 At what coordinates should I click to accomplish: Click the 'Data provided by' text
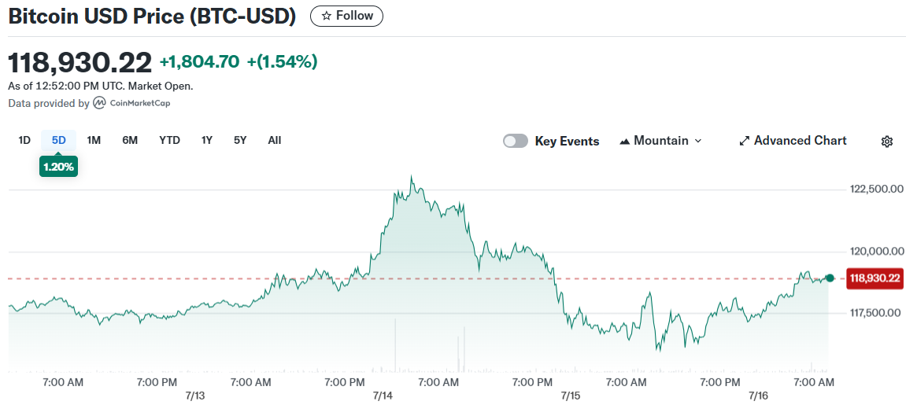click(x=49, y=103)
